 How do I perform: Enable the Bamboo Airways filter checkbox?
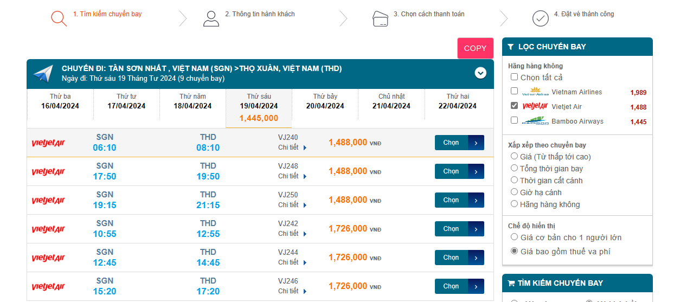click(x=515, y=120)
